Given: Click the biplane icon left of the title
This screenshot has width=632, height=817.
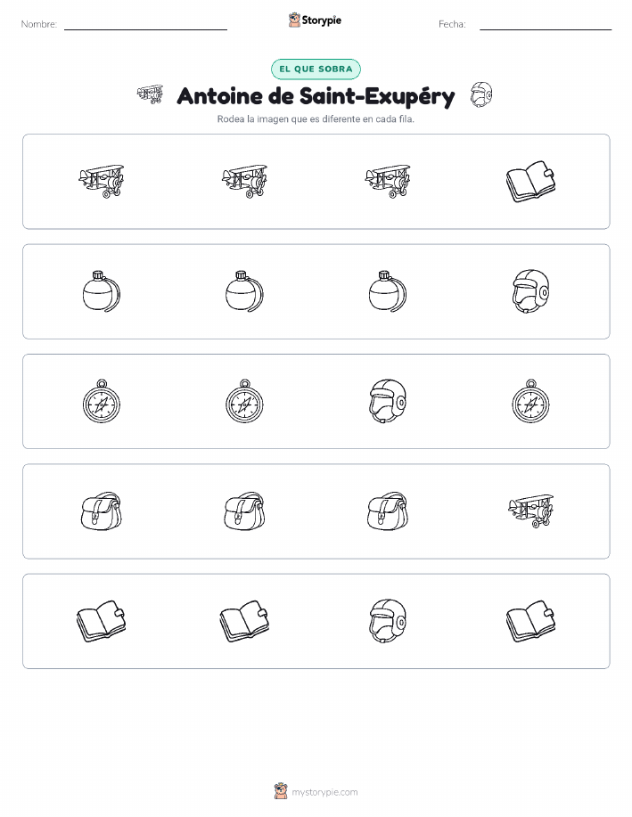Looking at the screenshot, I should [150, 94].
